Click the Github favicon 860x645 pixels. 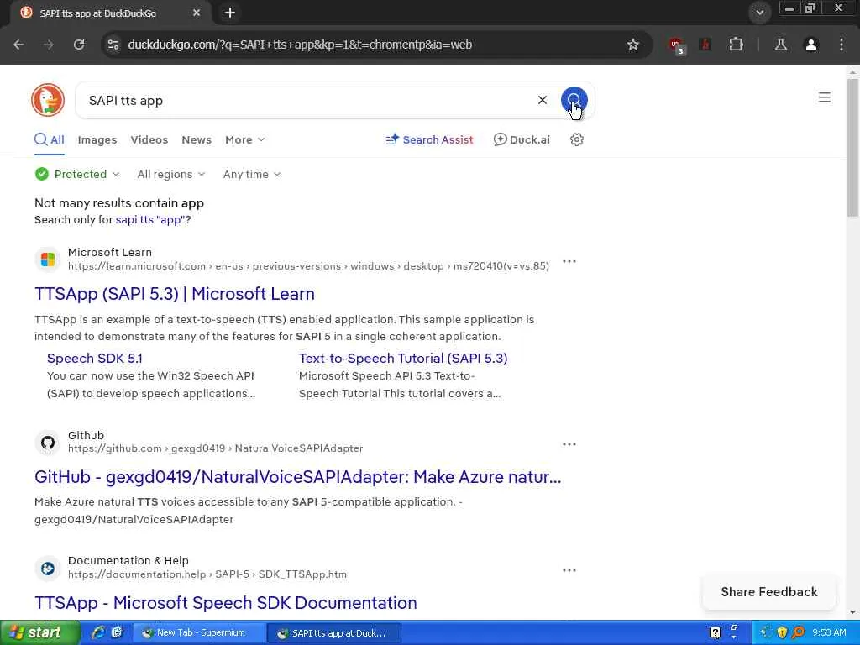48,442
